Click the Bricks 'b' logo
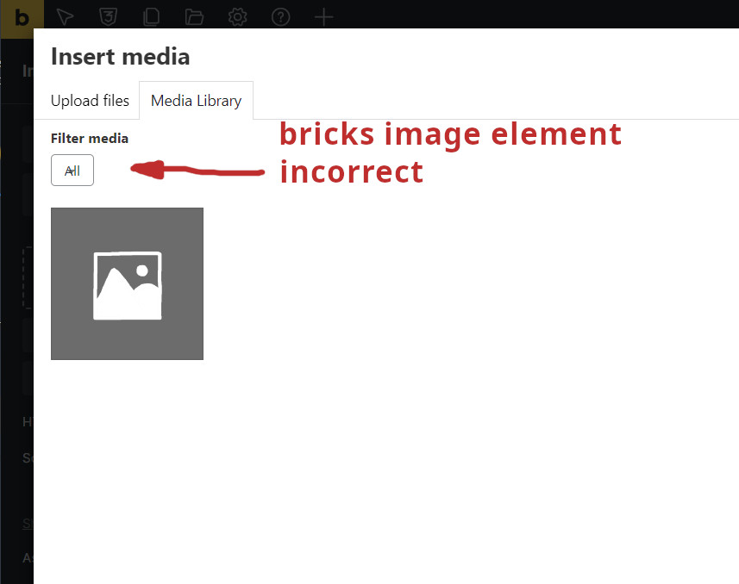 [22, 18]
